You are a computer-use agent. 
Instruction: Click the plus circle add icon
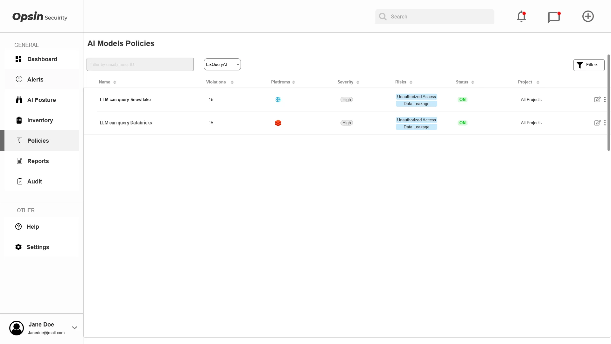(x=588, y=16)
